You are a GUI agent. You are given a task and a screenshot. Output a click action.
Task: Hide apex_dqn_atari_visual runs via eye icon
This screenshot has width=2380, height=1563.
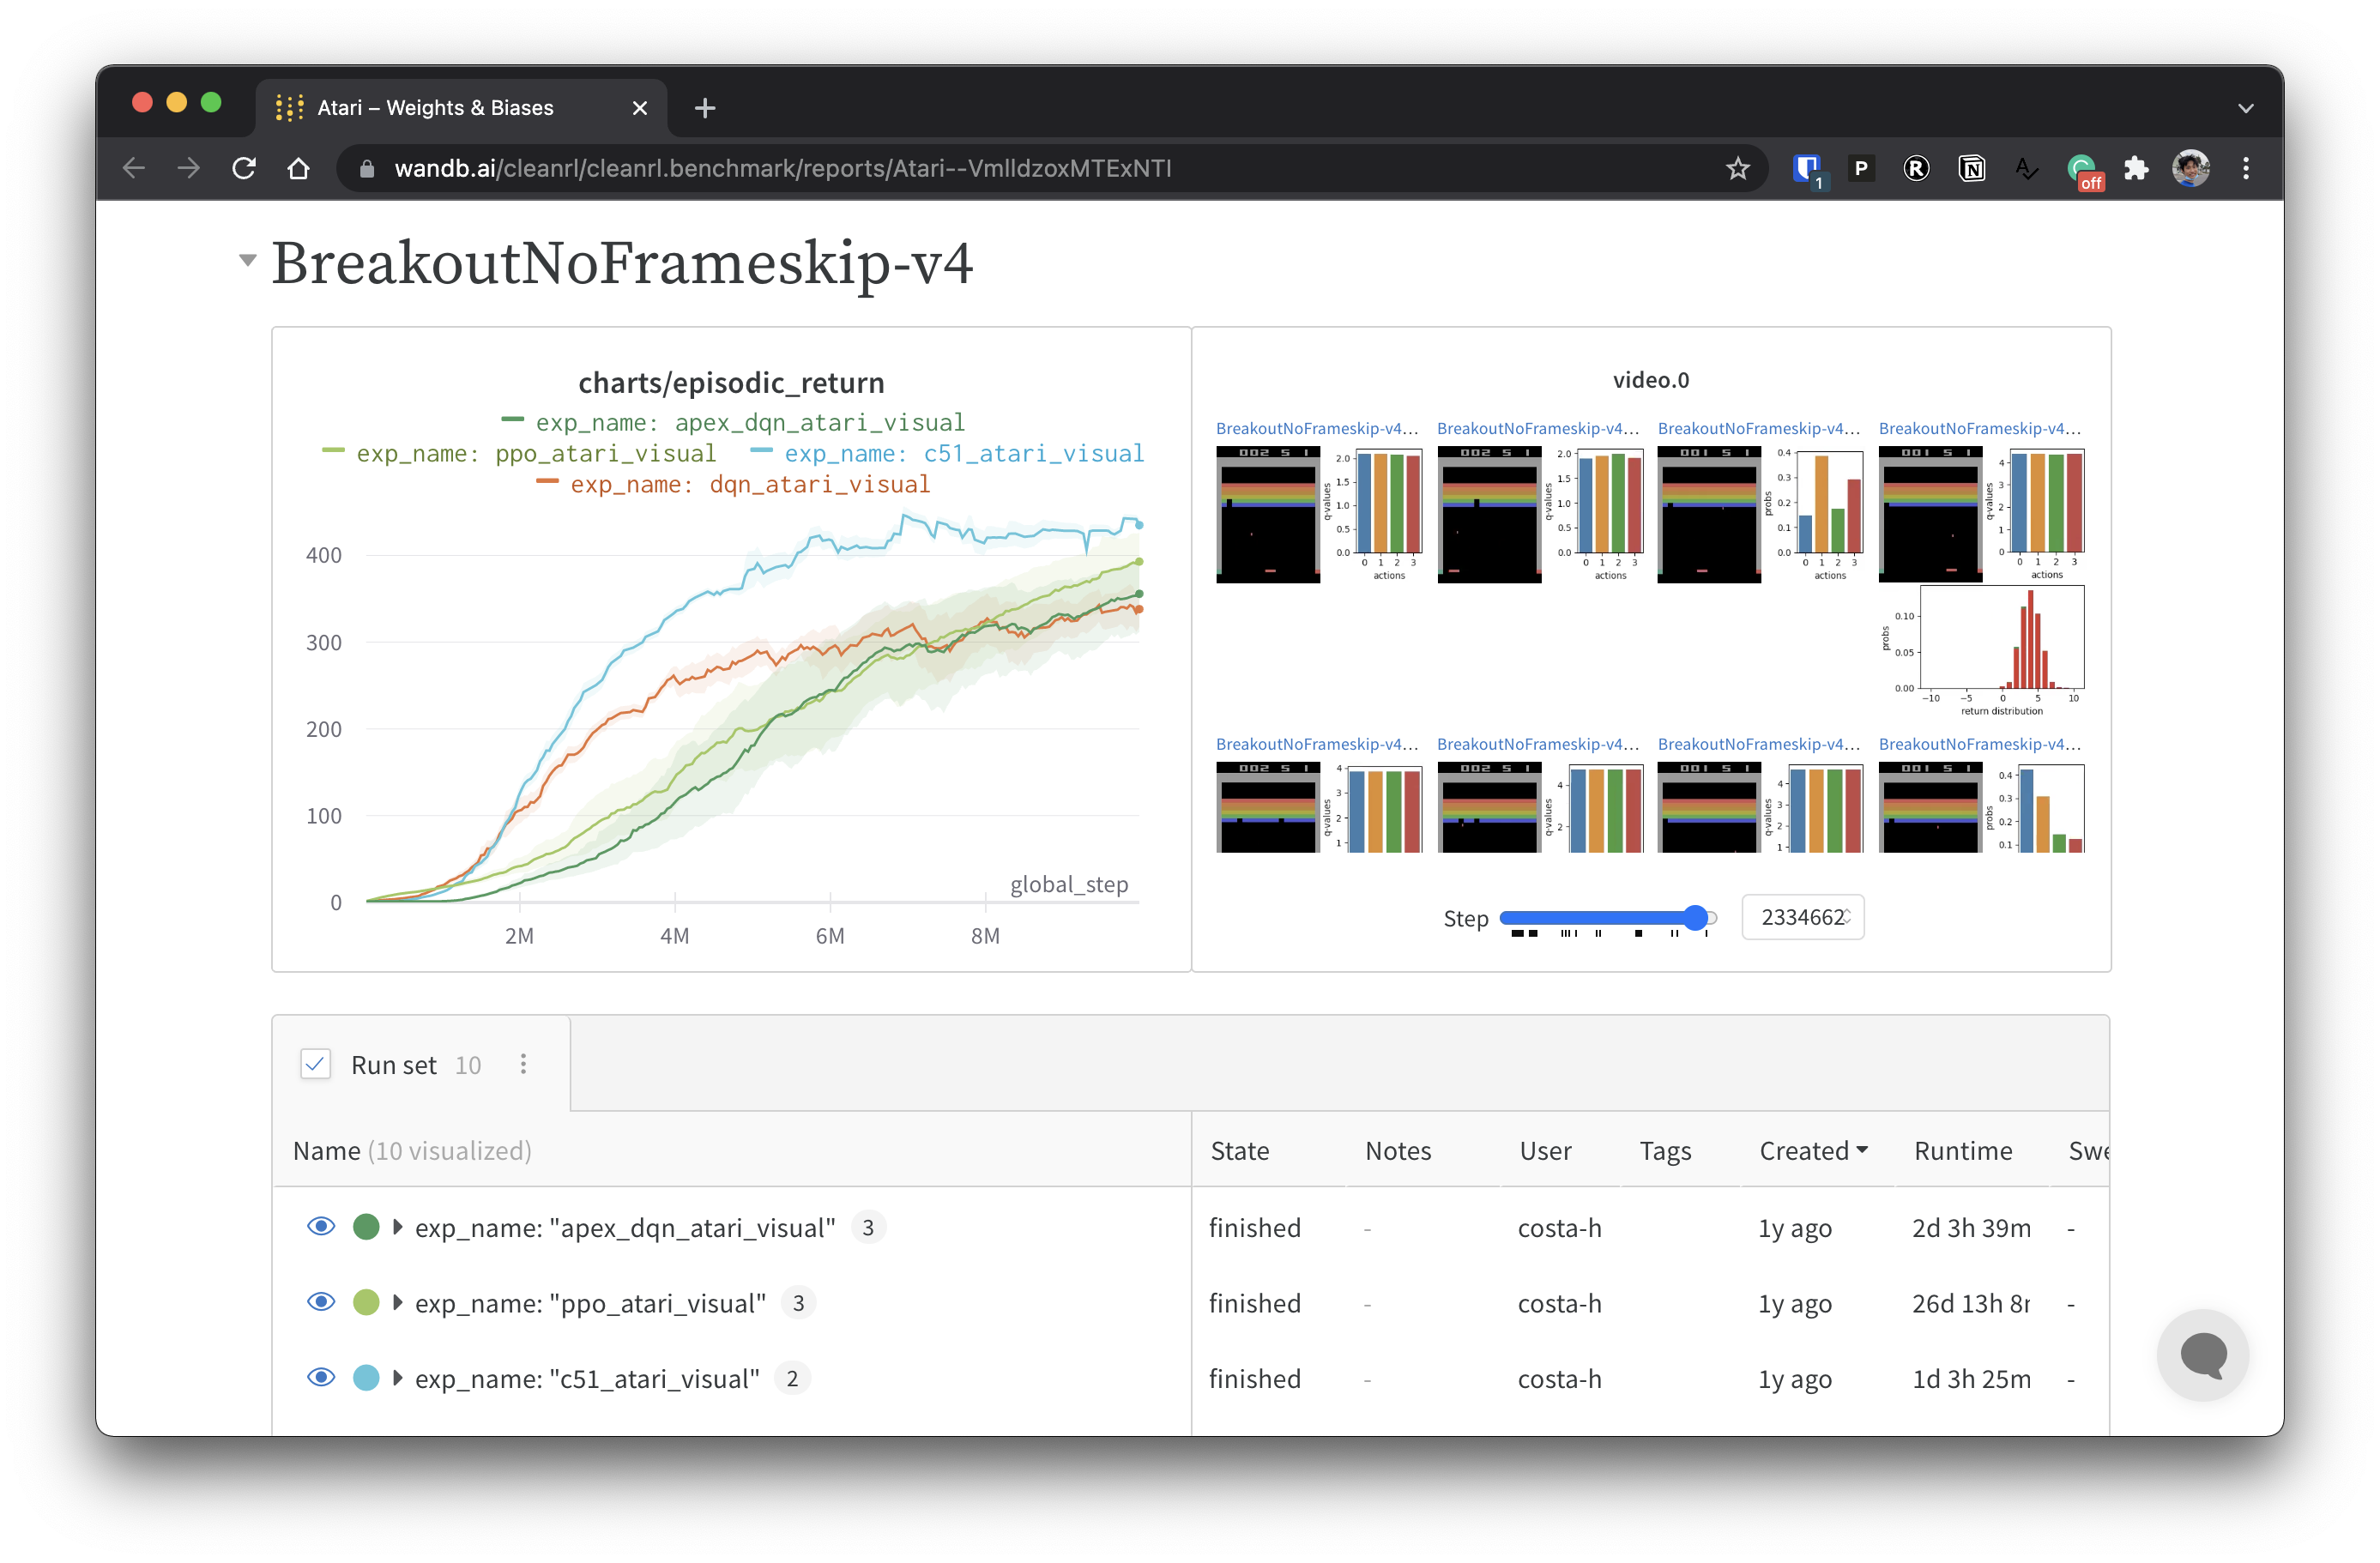(x=320, y=1227)
